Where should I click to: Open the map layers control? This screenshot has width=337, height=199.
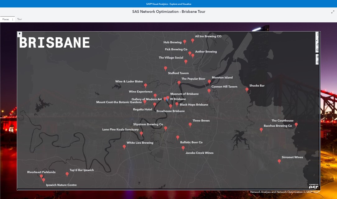point(317,50)
